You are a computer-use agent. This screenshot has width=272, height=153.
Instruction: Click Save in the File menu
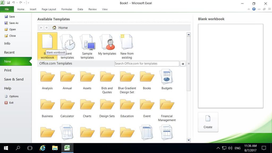pos(10,17)
